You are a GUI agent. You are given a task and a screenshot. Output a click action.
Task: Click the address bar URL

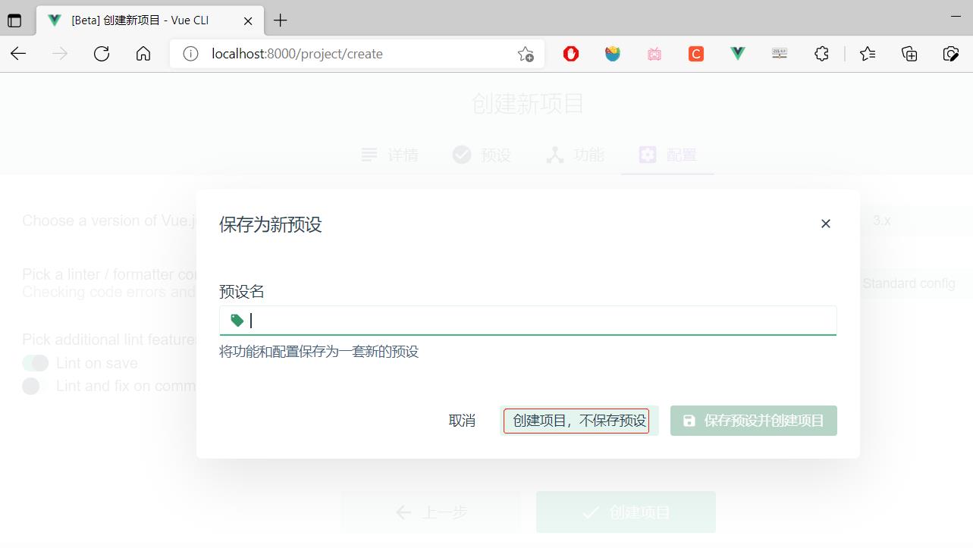pos(297,54)
